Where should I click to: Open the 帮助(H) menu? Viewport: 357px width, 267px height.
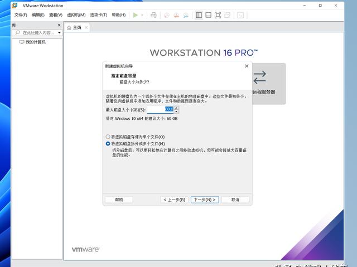tap(119, 15)
